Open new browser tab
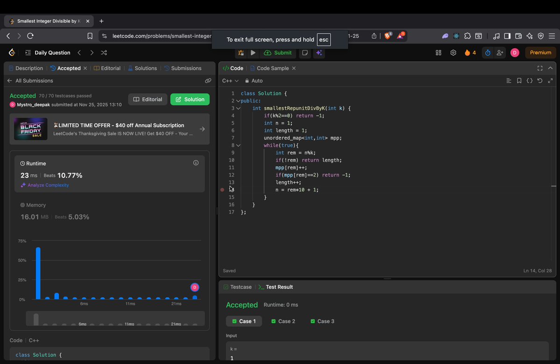Screen dimensions: 560x364 101,21
